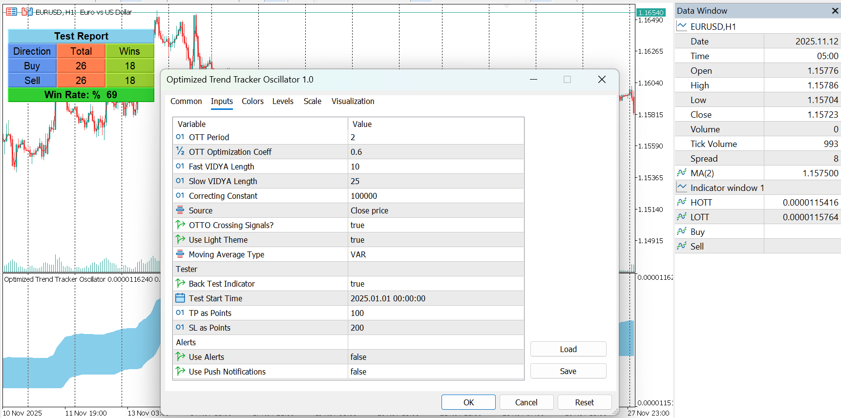841x418 pixels.
Task: Click the Source enum icon
Action: (180, 210)
